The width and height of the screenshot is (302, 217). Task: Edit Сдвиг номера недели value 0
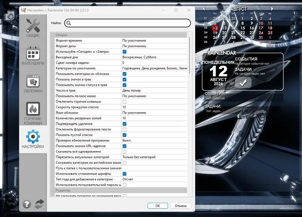[x=154, y=63]
